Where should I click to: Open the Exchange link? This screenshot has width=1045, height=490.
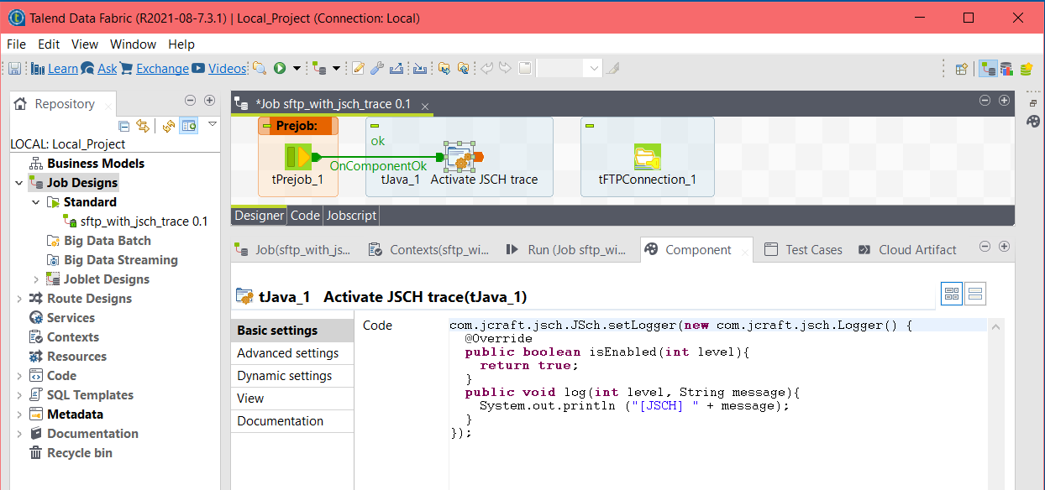point(162,69)
